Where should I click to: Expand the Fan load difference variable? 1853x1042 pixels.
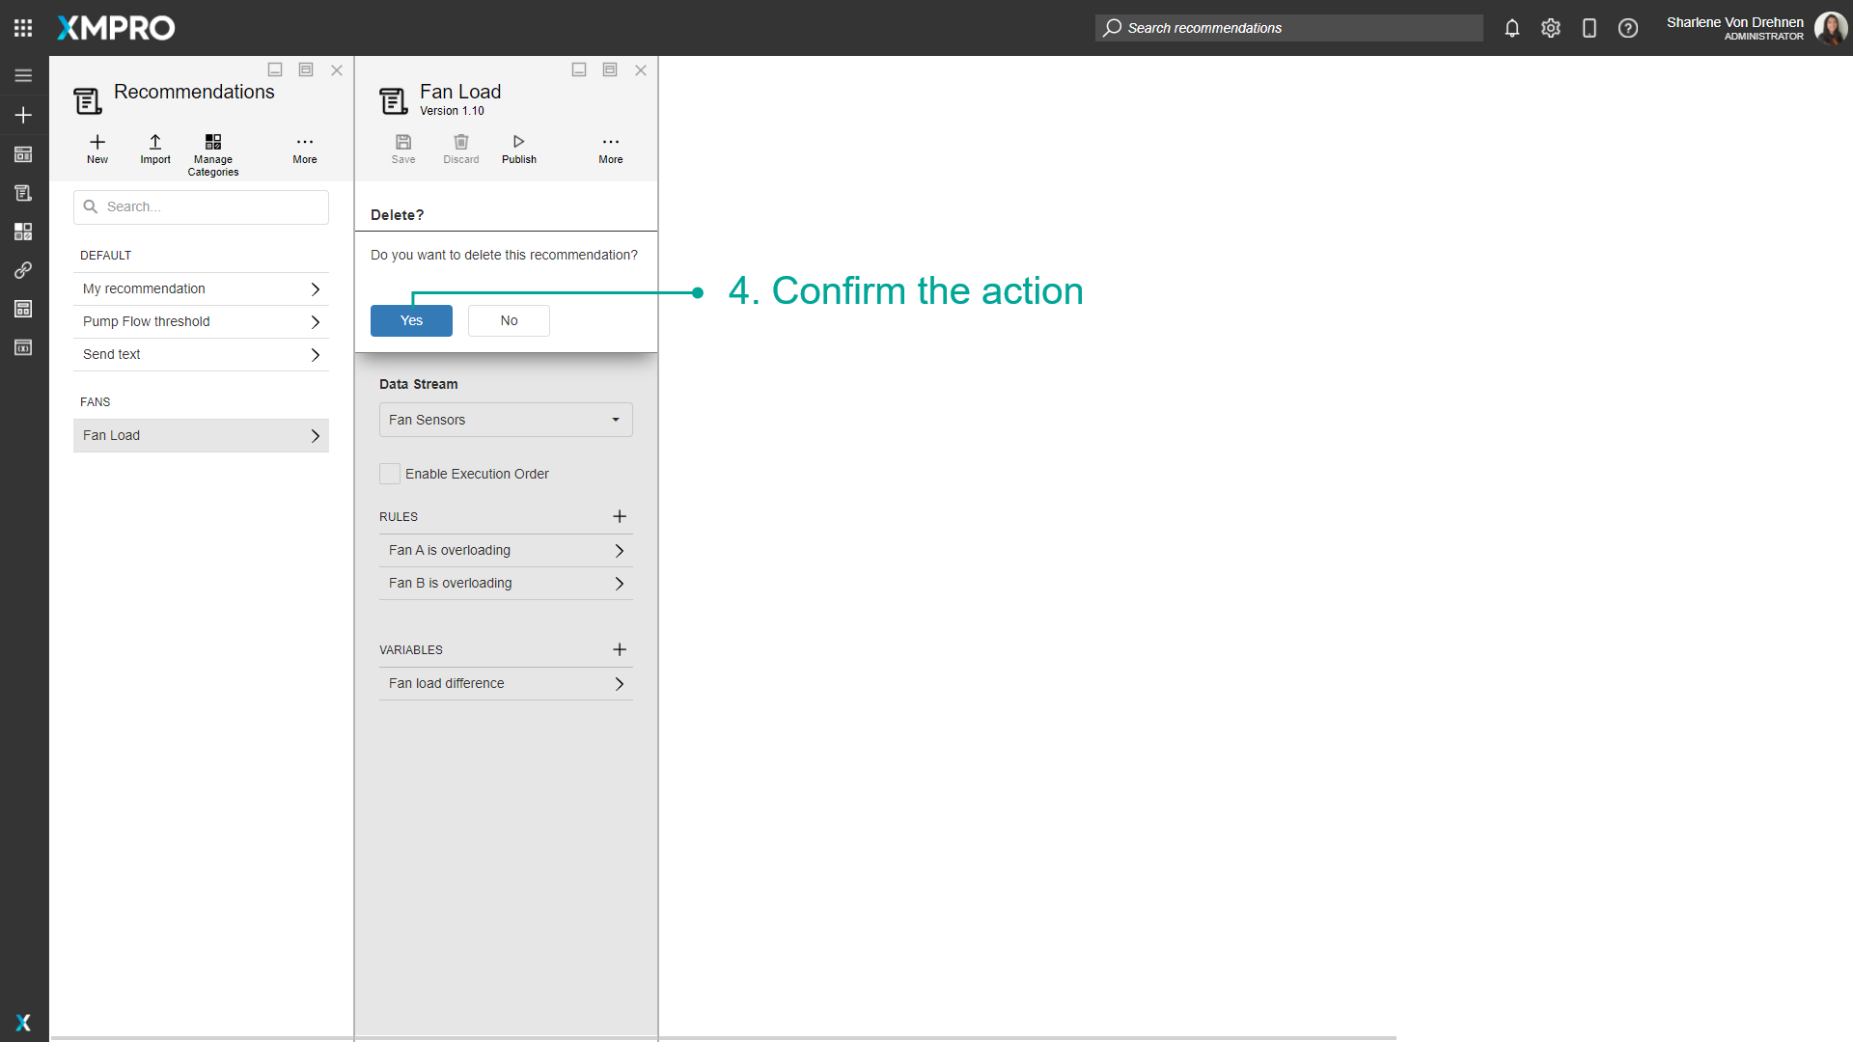506,683
